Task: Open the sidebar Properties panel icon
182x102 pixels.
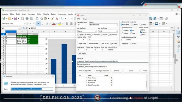Action: 178,32
